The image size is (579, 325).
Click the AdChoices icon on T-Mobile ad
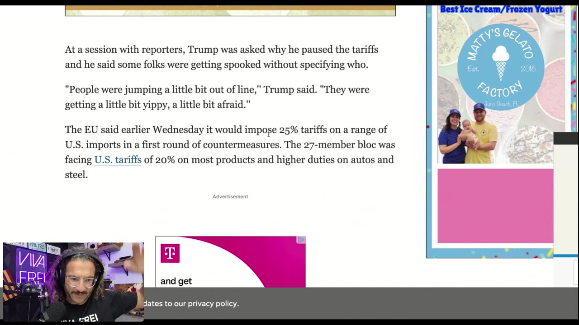coord(301,240)
